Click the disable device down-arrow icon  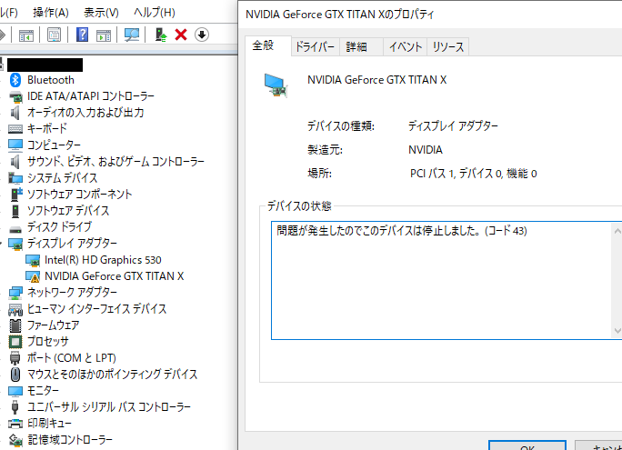[201, 35]
